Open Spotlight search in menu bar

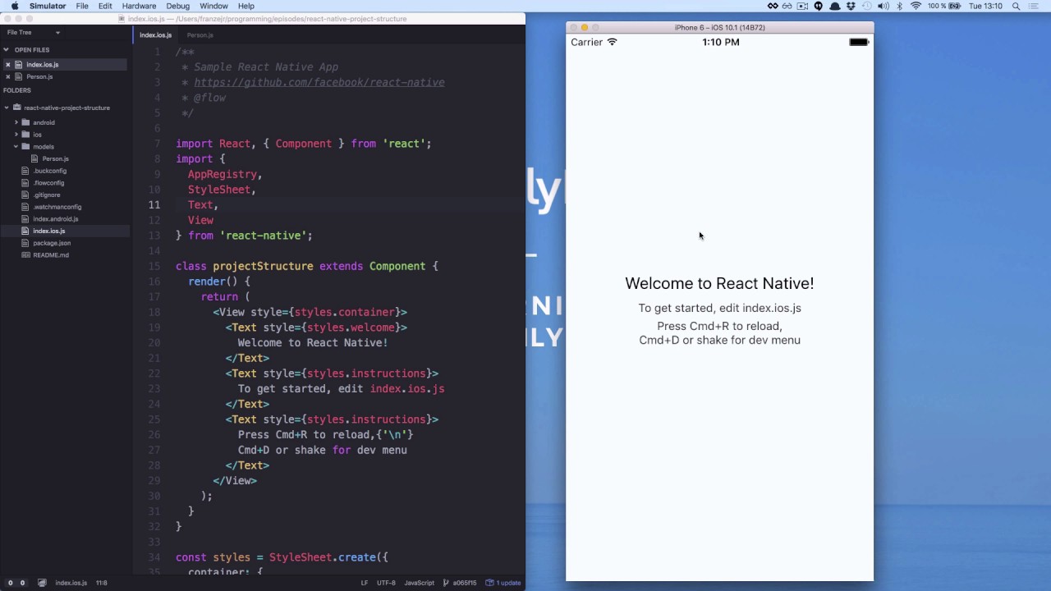pyautogui.click(x=1017, y=6)
